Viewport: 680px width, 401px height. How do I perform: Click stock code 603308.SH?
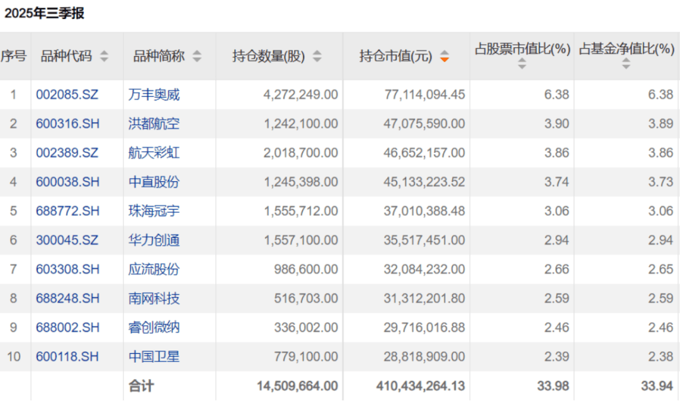pos(67,269)
